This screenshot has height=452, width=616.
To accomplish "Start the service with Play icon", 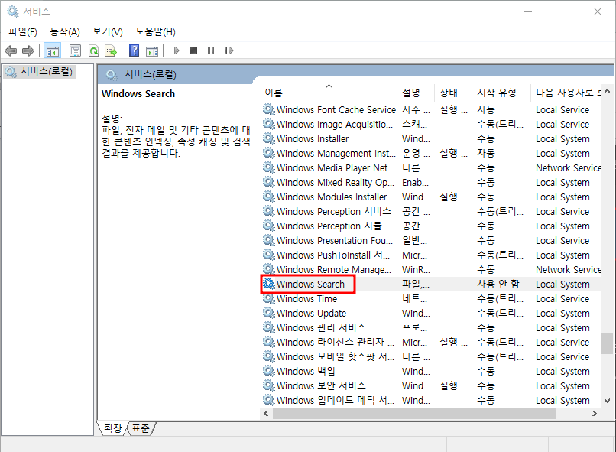I will click(x=177, y=50).
